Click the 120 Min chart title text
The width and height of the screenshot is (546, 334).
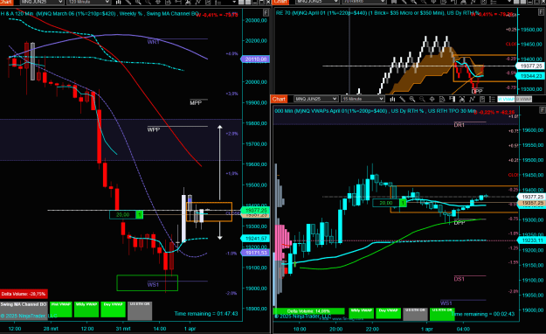tap(100, 14)
